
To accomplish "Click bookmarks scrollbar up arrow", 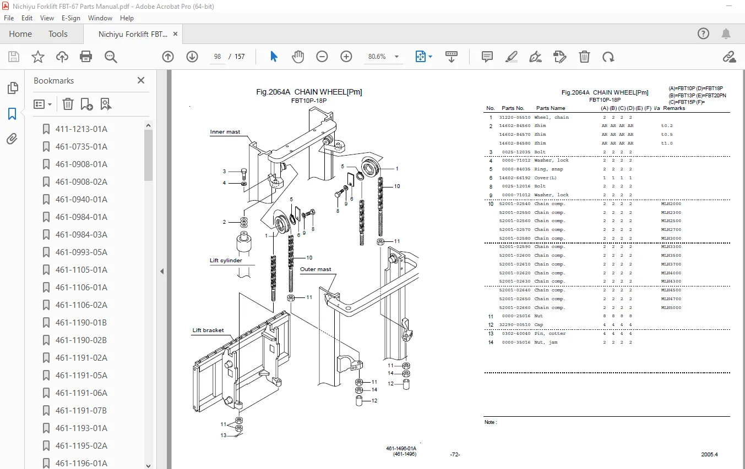I will click(148, 125).
